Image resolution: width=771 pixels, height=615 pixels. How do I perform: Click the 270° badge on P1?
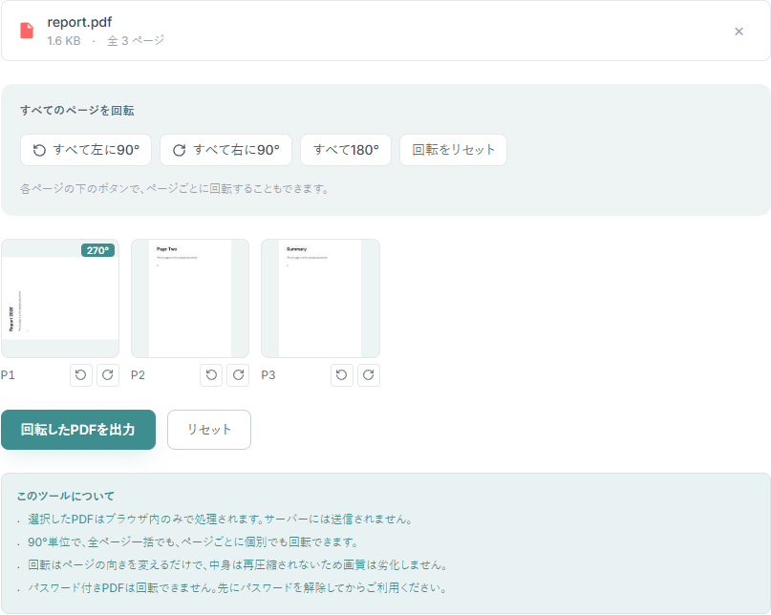point(97,250)
